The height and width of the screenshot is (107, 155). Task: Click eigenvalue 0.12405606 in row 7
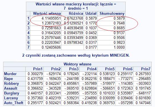tap(51, 47)
